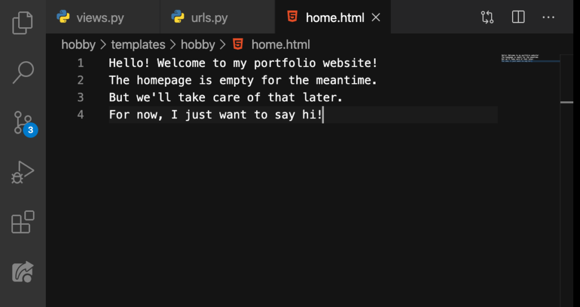Screen dimensions: 580x307
Task: Click the root hobby breadcrumb
Action: [x=78, y=45]
